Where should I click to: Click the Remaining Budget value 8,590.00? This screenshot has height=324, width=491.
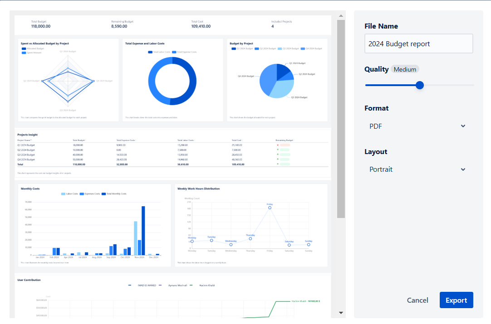(119, 26)
